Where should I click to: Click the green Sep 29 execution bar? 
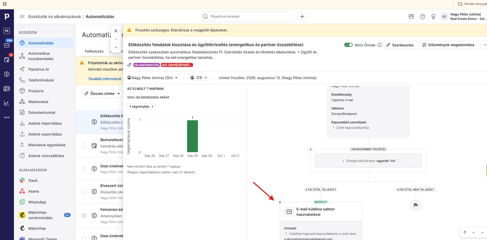click(192, 136)
